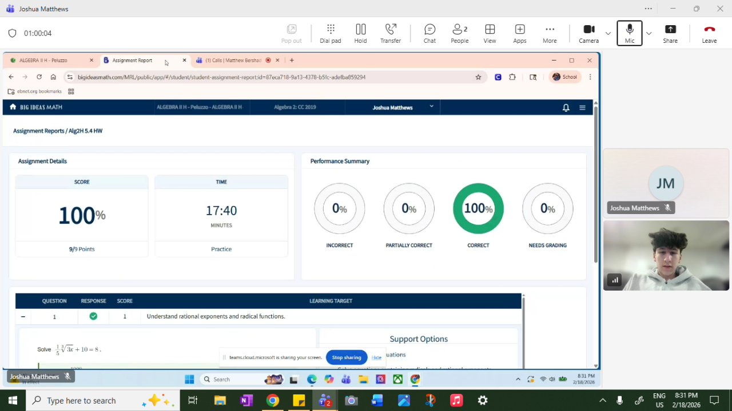This screenshot has height=411, width=732.
Task: Click the Transfer call icon
Action: [x=391, y=33]
